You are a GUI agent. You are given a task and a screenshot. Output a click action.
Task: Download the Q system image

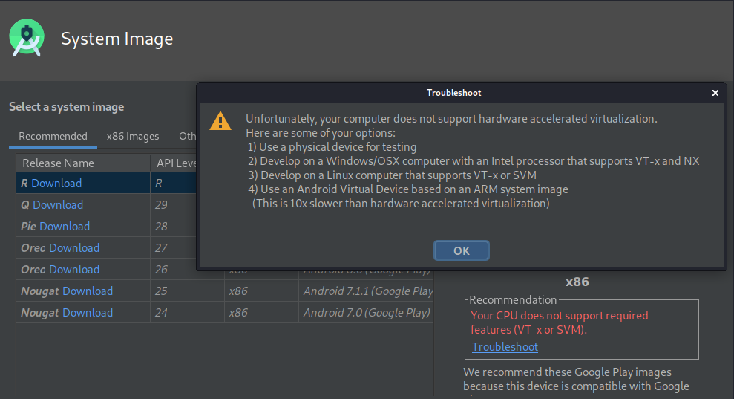[x=58, y=205]
